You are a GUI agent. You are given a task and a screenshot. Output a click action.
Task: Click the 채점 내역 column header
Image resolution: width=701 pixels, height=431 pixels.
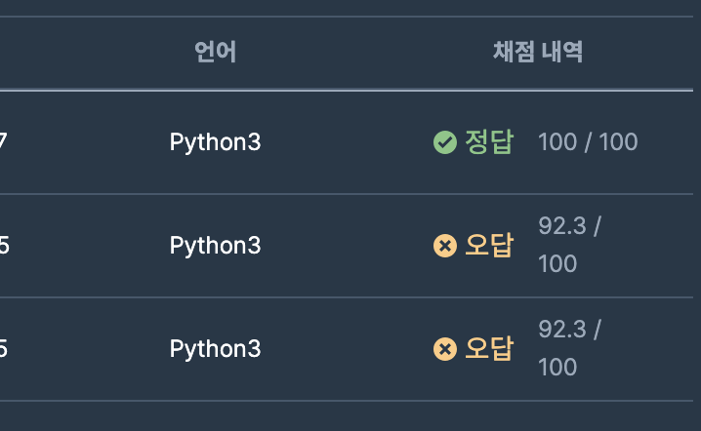tap(538, 52)
